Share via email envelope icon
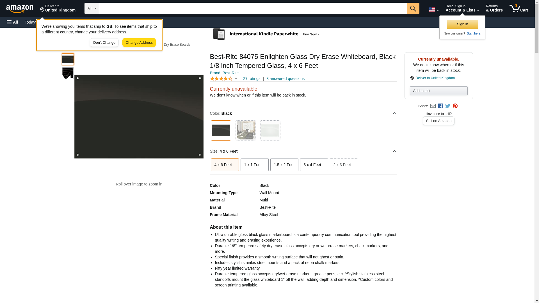The height and width of the screenshot is (303, 539). 433,106
